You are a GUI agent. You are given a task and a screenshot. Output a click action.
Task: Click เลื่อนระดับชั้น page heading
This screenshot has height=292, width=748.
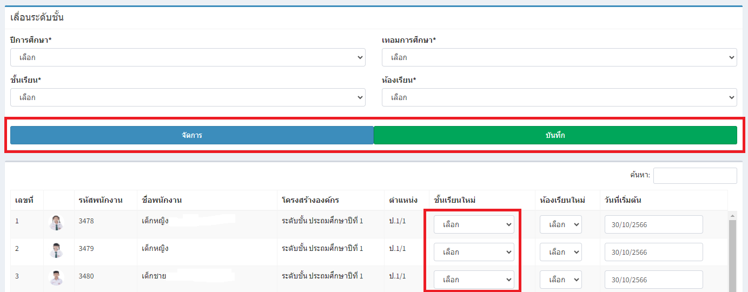(37, 17)
